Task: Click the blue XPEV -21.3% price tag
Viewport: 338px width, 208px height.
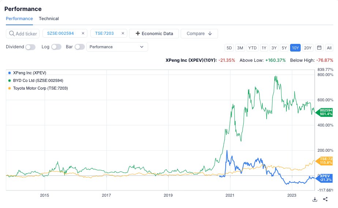Action: point(324,178)
